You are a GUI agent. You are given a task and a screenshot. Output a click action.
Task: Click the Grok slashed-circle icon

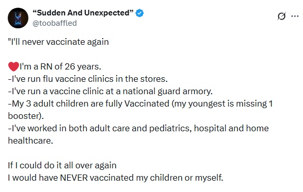[281, 16]
